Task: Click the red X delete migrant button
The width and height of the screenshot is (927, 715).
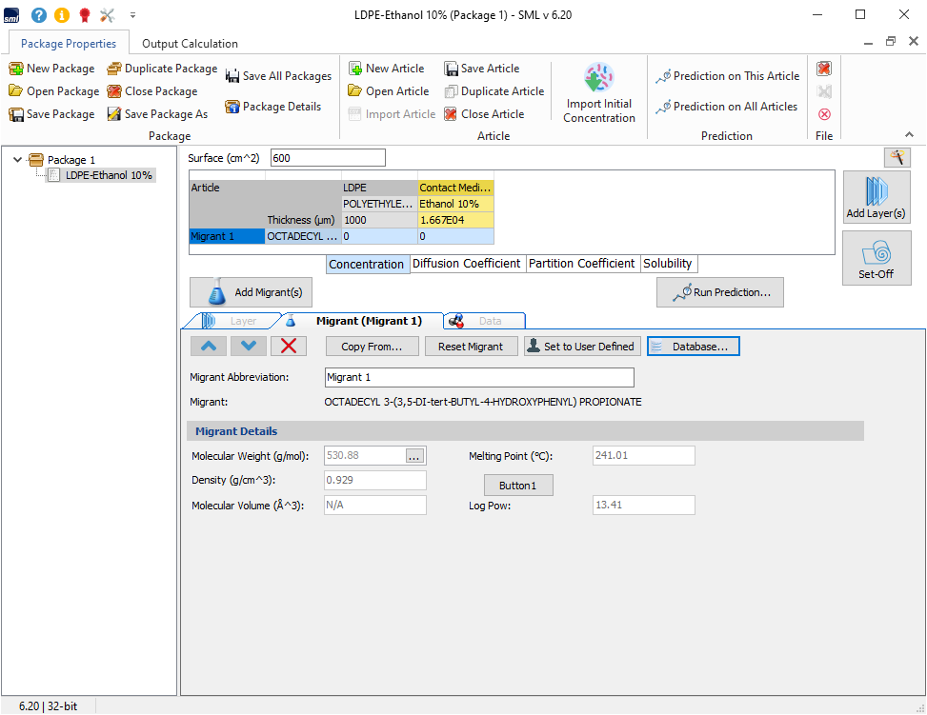Action: tap(289, 347)
